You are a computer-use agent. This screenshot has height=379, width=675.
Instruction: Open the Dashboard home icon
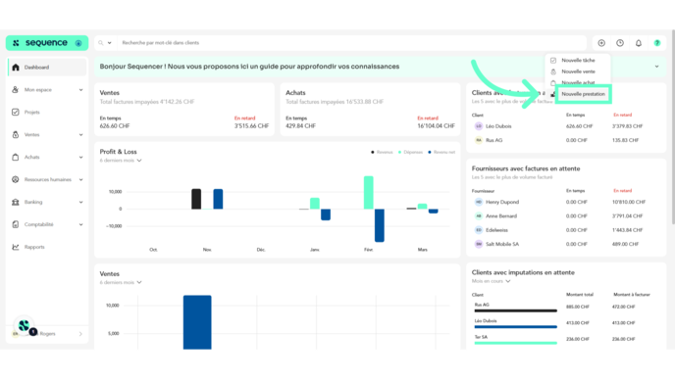(16, 68)
